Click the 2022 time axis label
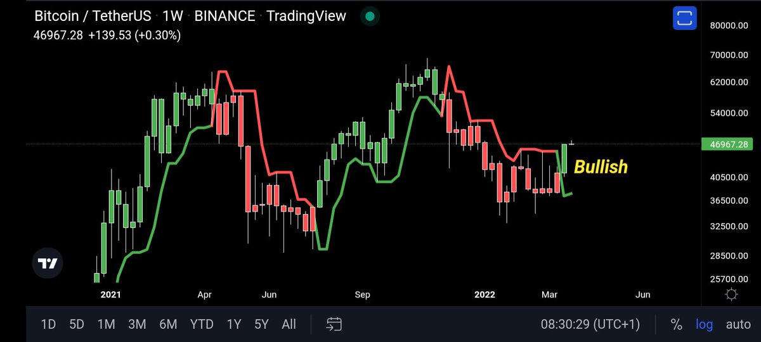This screenshot has height=342, width=761. 484,294
